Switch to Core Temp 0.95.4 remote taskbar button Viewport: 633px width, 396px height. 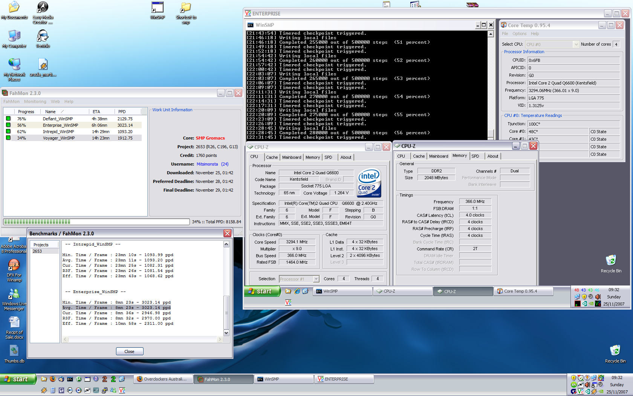click(523, 291)
